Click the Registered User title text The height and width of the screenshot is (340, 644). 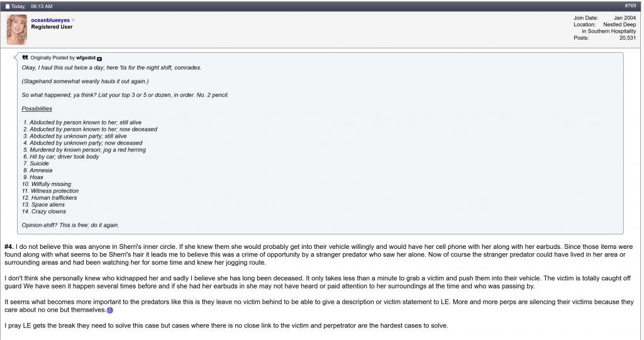tap(52, 28)
